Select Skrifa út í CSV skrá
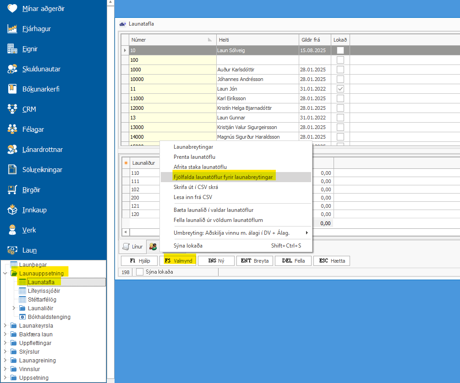The image size is (460, 383). (196, 187)
